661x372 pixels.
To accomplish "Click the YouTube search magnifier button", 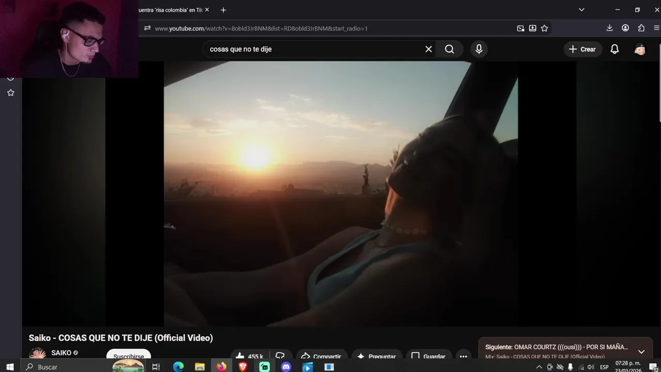I will pos(449,49).
